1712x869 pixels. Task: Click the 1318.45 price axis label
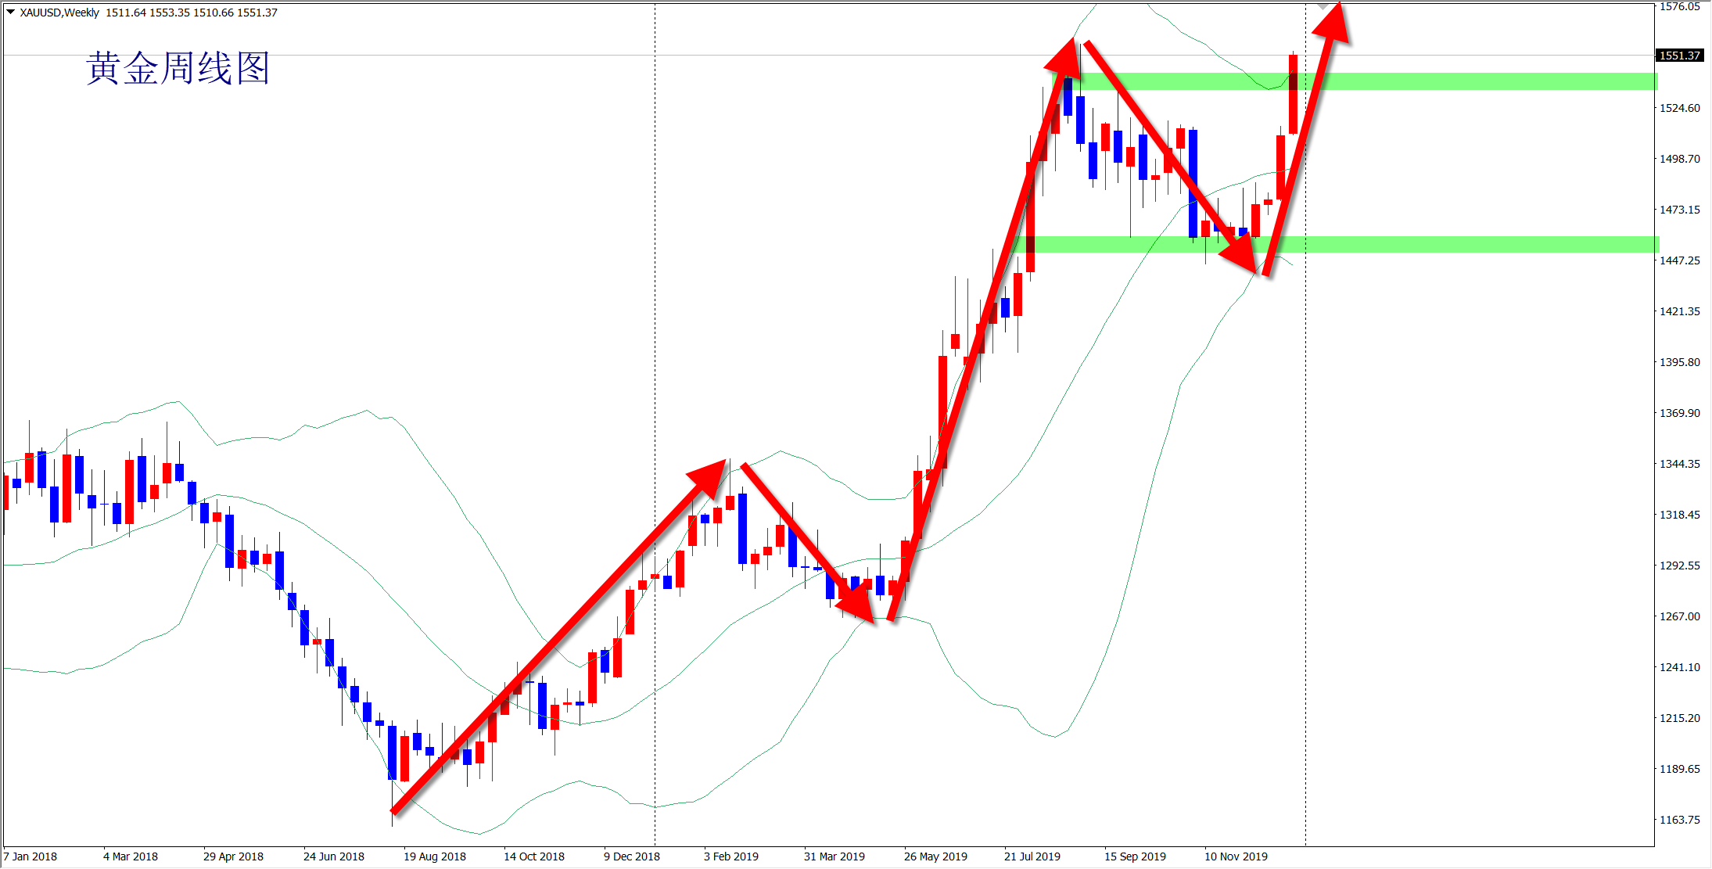coord(1680,515)
